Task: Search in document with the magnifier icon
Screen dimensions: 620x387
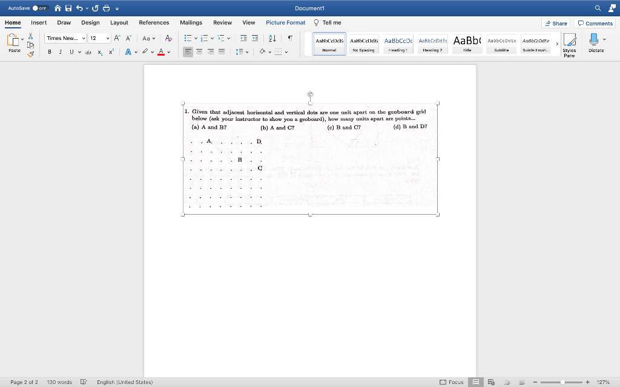Action: [598, 8]
